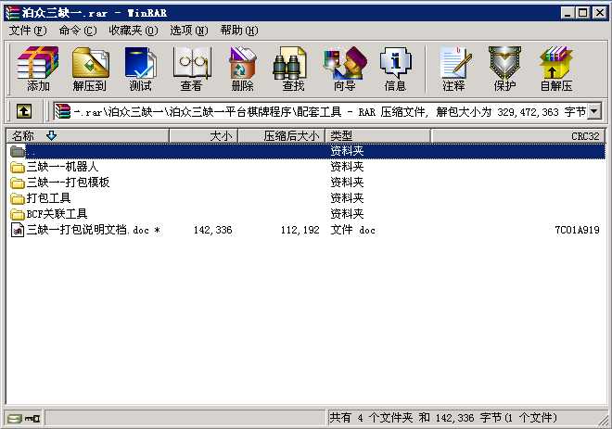Select the 三缺一-打包模板 folder row
Image resolution: width=612 pixels, height=429 pixels.
tap(306, 183)
